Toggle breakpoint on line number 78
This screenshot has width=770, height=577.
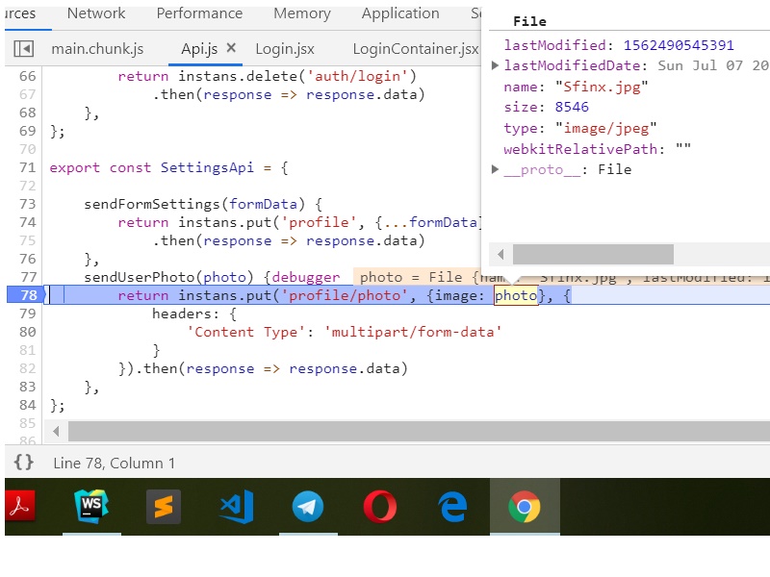click(27, 295)
